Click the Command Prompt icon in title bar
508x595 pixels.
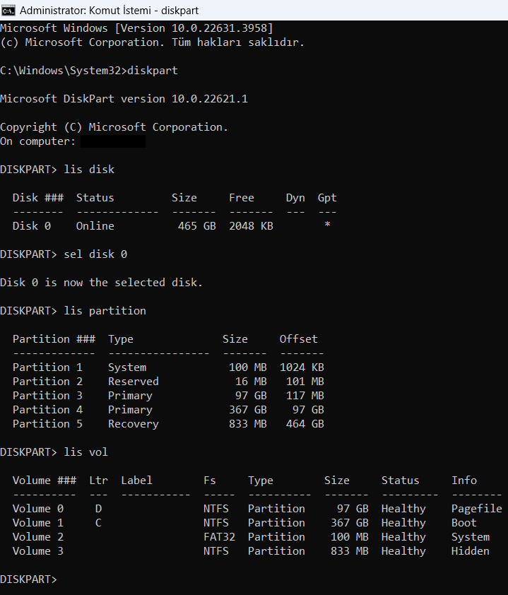point(9,11)
